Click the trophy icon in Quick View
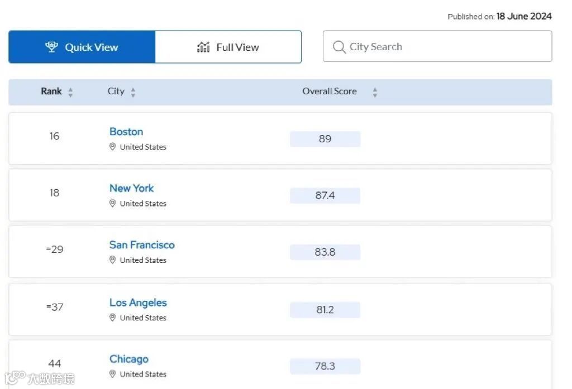 pyautogui.click(x=51, y=47)
